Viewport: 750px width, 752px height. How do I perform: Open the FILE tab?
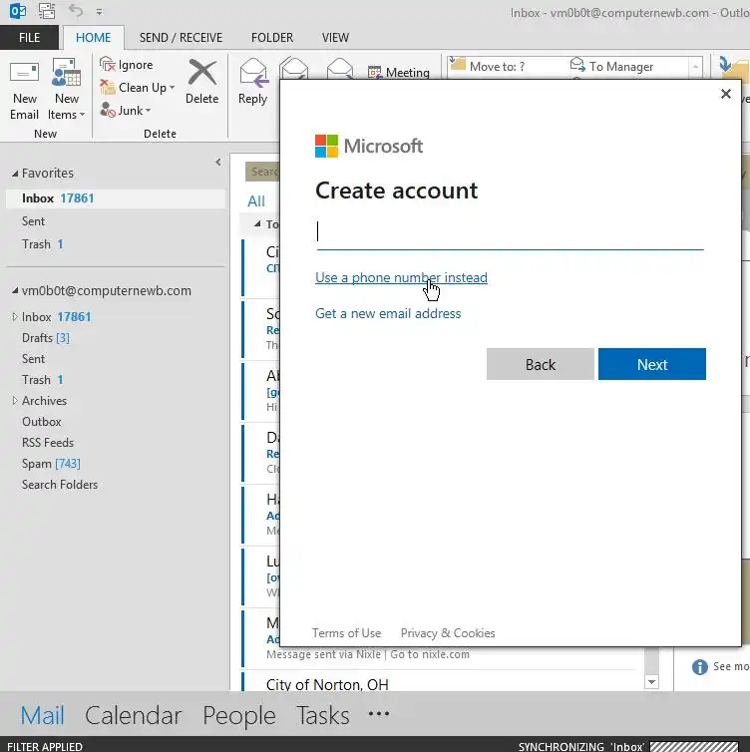click(29, 38)
